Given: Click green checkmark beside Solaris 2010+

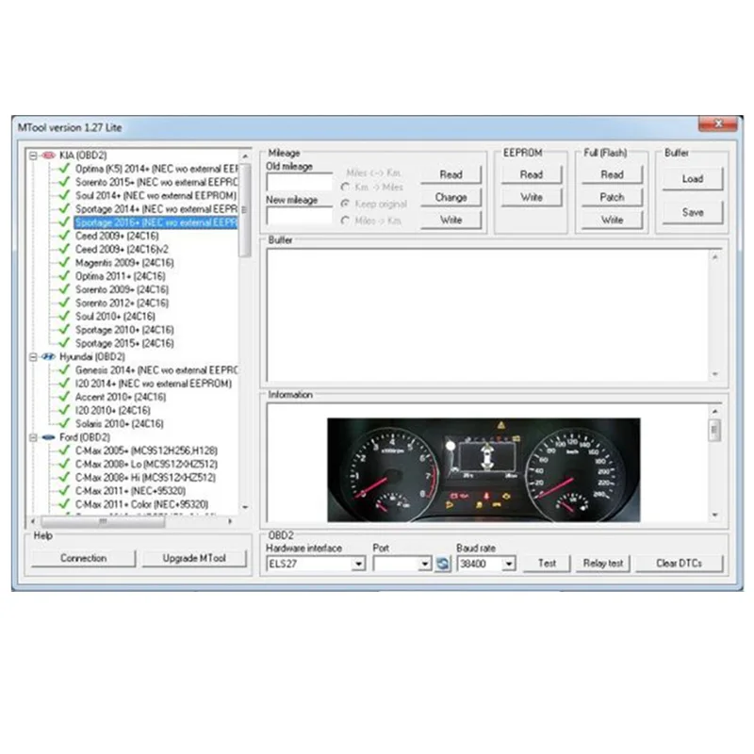Looking at the screenshot, I should pyautogui.click(x=64, y=423).
